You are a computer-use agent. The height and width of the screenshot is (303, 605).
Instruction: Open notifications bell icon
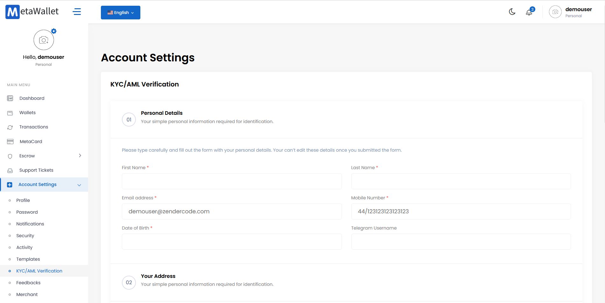tap(529, 12)
